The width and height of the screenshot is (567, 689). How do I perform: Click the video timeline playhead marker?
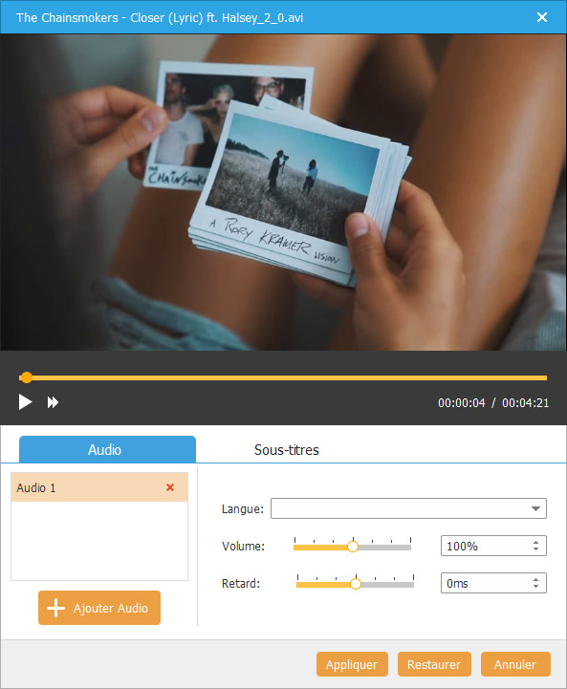(27, 377)
